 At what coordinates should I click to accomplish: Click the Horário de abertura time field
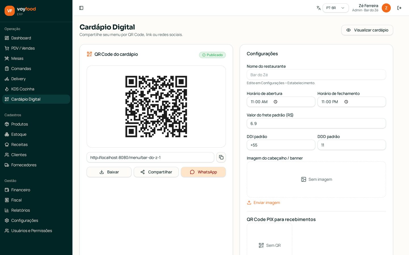coord(281,102)
